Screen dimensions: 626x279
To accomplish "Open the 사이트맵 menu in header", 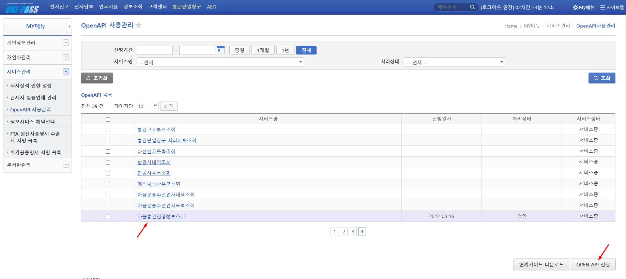I will click(612, 7).
